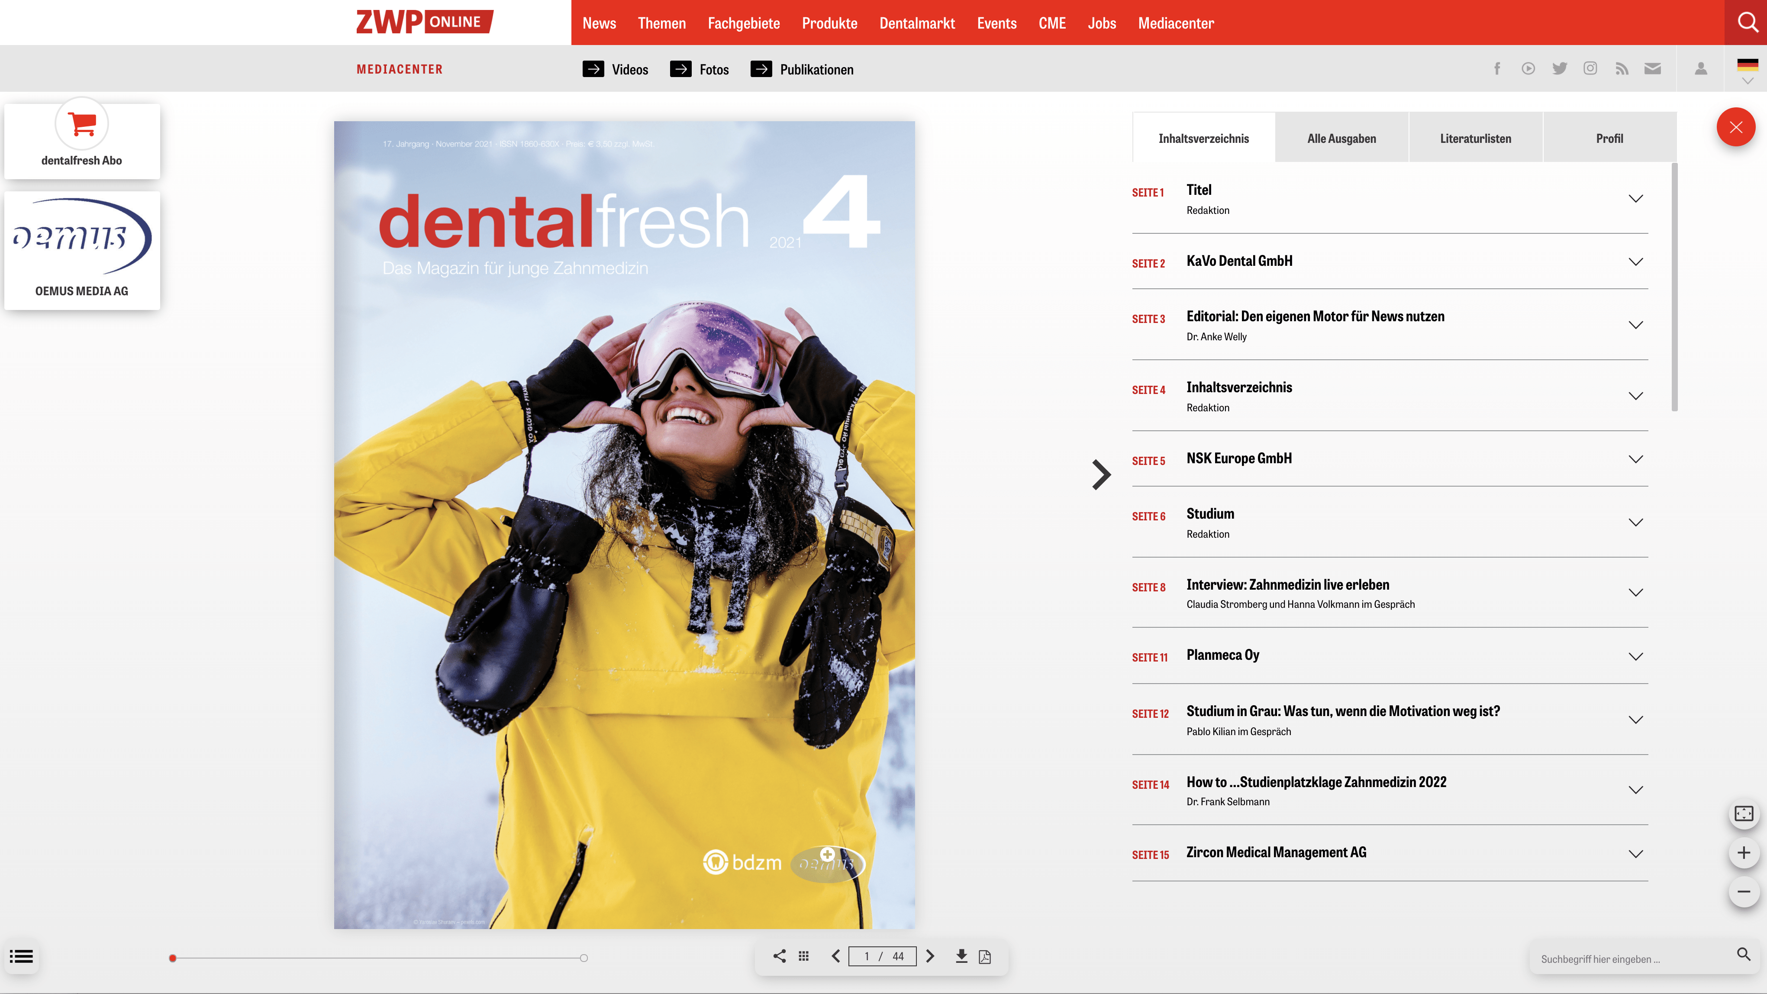
Task: Open ZWP Instagram icon
Action: [1590, 68]
